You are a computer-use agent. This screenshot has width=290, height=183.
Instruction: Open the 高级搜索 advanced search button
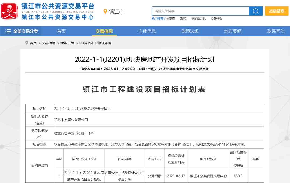(x=277, y=11)
